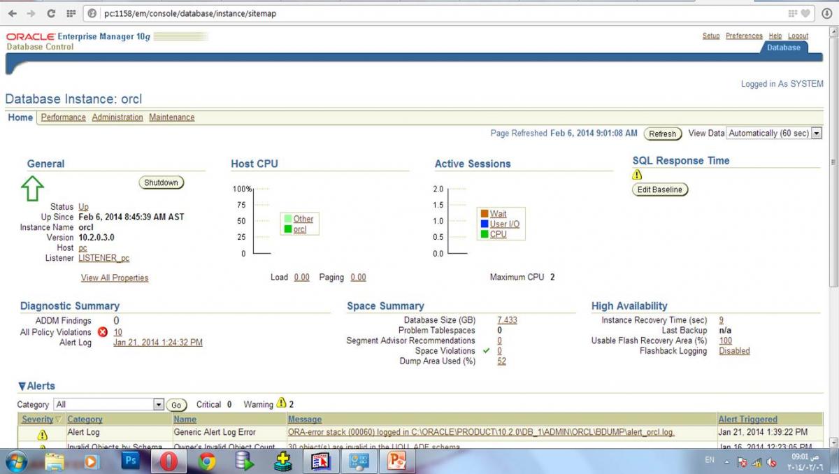
Task: Open Photoshop from the taskbar
Action: [x=130, y=461]
